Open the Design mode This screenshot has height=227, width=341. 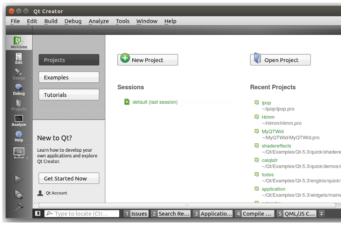tap(19, 74)
